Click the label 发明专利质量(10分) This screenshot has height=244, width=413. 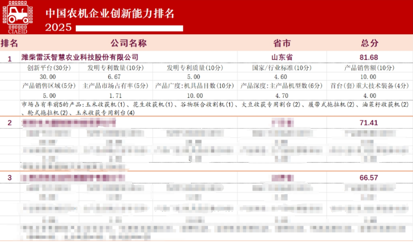195,68
